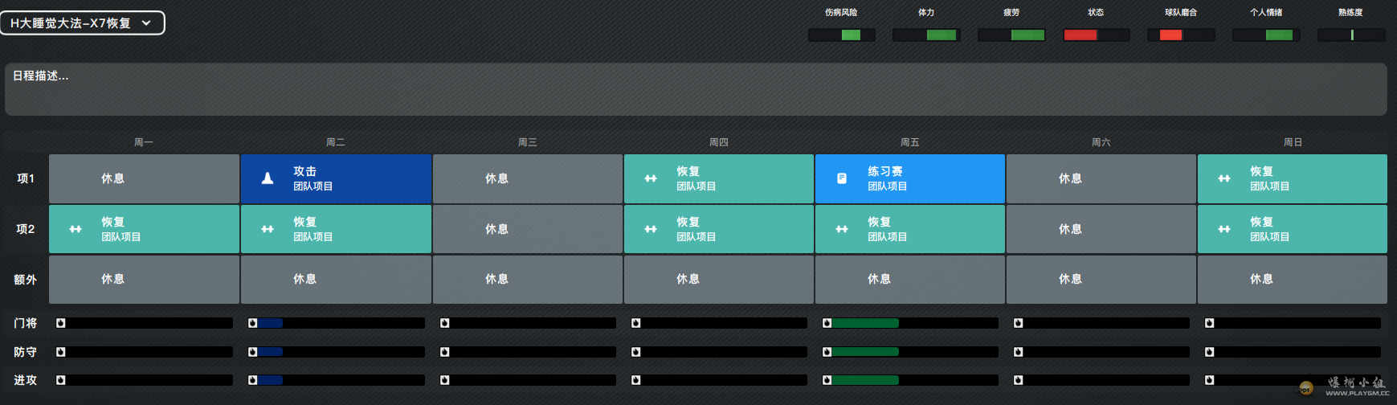Click into the 日程描述 description field
The height and width of the screenshot is (405, 1397).
point(696,89)
